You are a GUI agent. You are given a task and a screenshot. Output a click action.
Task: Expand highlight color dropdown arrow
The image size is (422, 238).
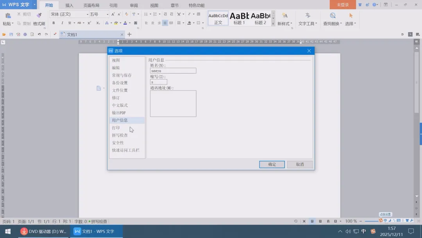point(120,23)
